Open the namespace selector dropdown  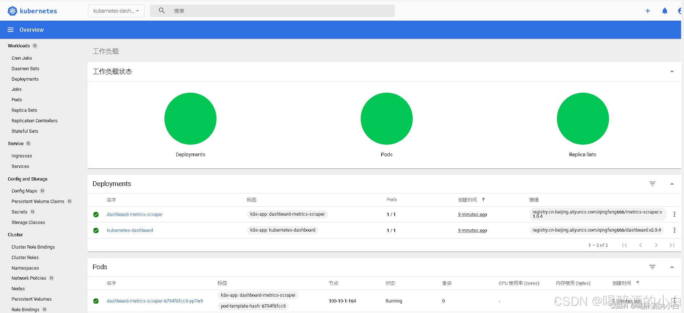116,11
